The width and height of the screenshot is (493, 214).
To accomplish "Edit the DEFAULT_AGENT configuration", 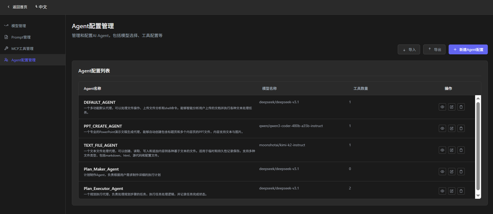I will [x=452, y=107].
